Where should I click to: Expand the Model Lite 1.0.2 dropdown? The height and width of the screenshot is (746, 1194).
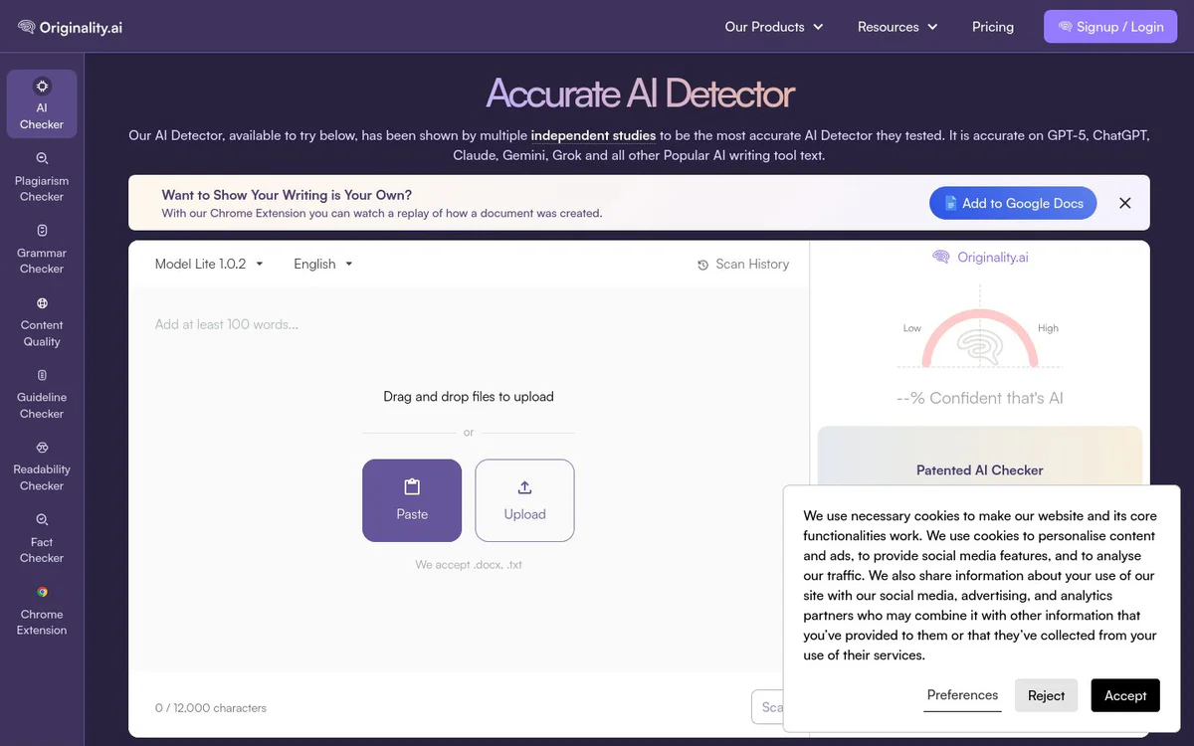coord(209,264)
